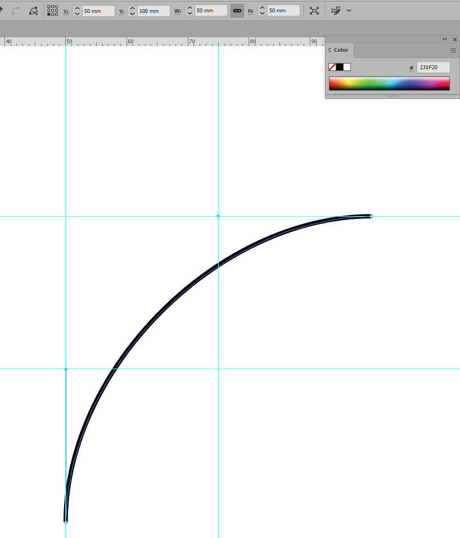Click the Y value stepper arrows
This screenshot has height=538, width=460.
click(x=132, y=11)
